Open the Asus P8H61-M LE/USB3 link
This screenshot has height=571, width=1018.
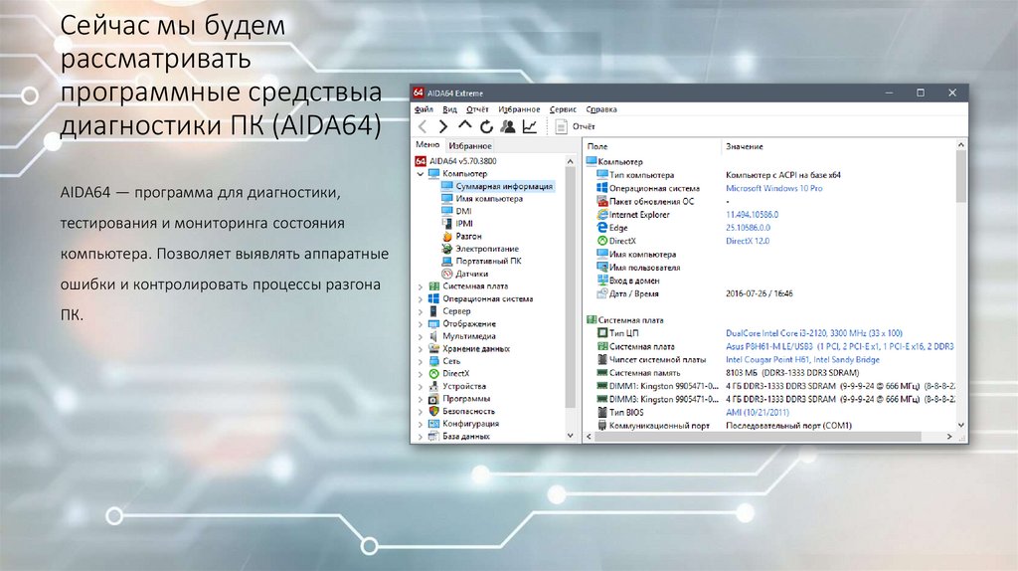(x=839, y=347)
